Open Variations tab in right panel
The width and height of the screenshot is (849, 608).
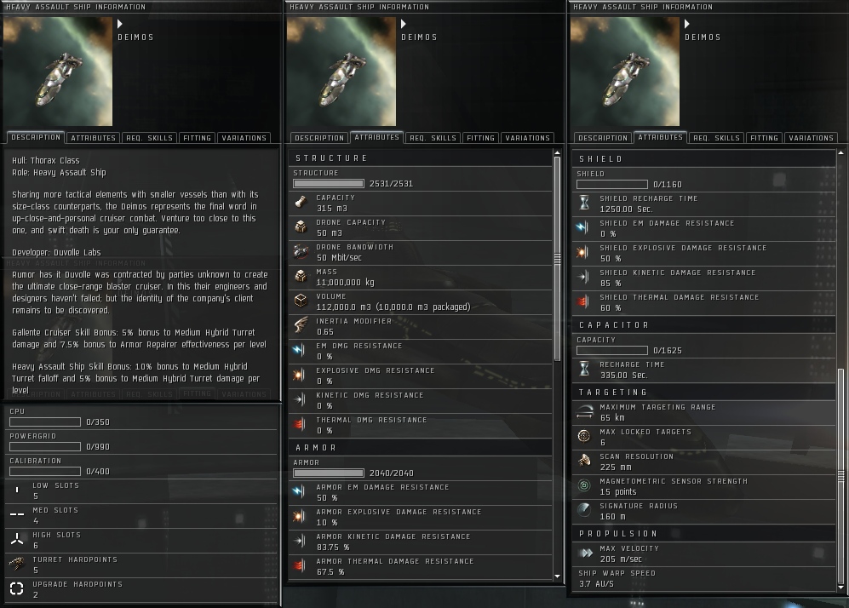click(x=811, y=138)
